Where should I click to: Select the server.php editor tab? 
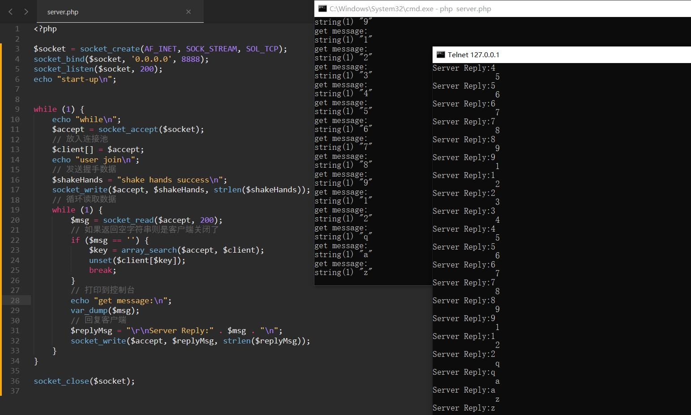(x=63, y=12)
